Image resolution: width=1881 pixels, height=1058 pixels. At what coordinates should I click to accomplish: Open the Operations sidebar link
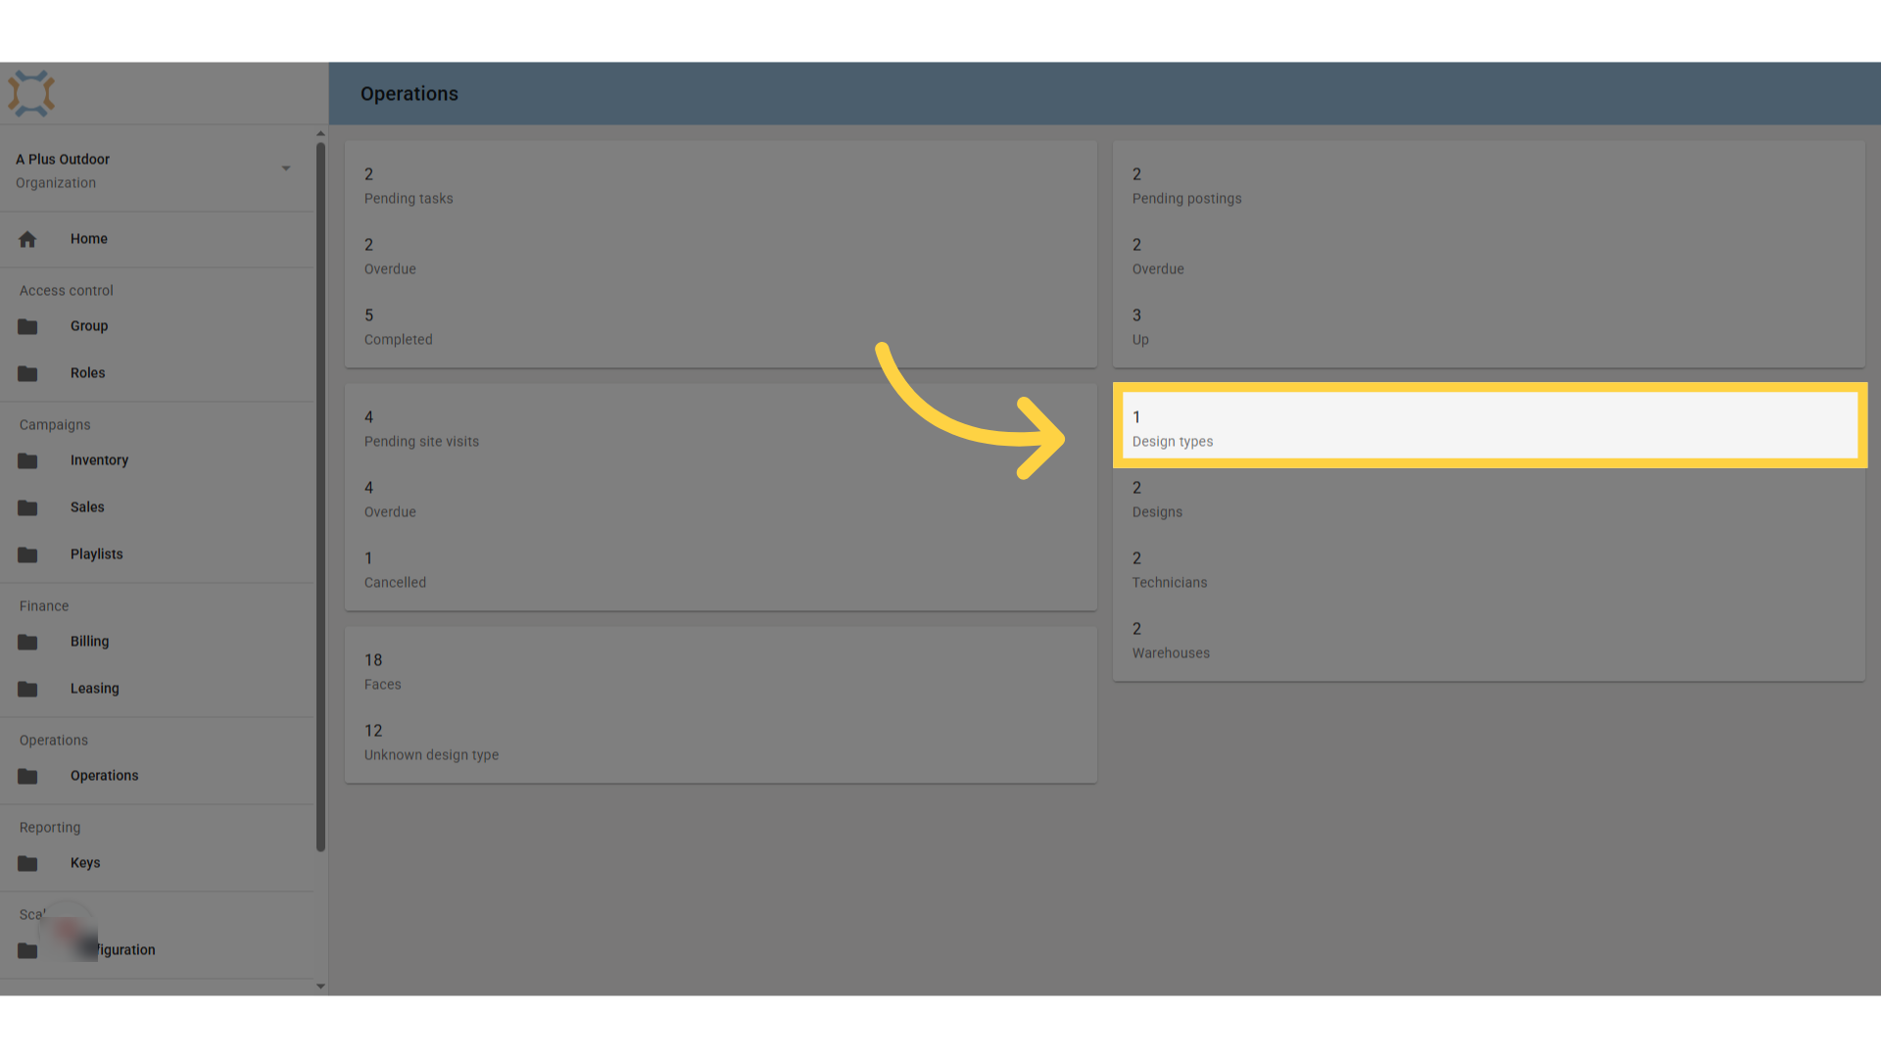pyautogui.click(x=157, y=776)
